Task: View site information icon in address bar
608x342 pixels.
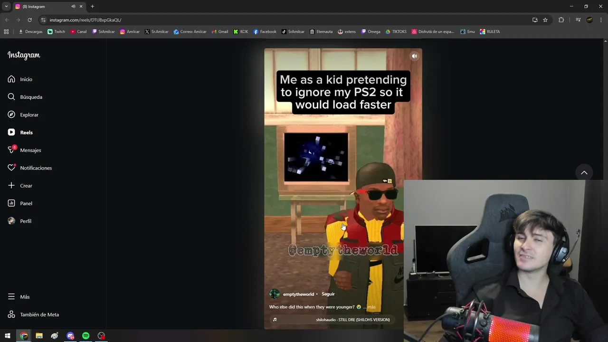Action: 43,20
